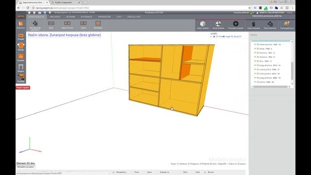Reload the browser page
311x175 pixels.
point(28,8)
